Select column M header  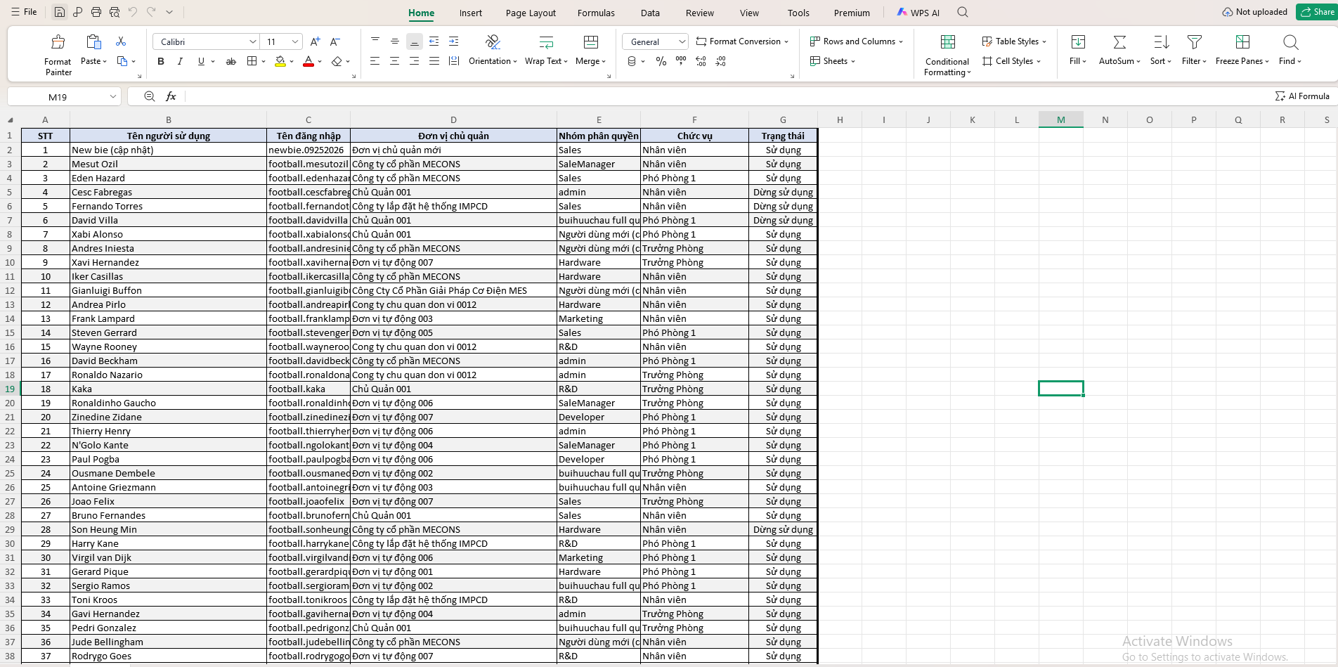(1061, 120)
